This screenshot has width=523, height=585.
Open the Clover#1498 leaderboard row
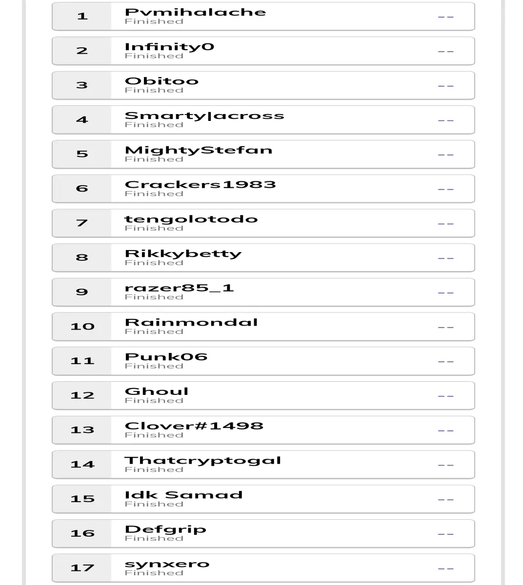(263, 430)
